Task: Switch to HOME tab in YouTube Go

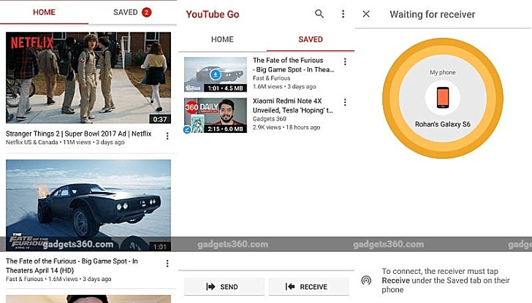Action: tap(222, 39)
